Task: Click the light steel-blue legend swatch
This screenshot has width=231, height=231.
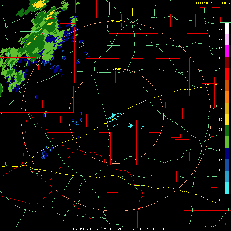Action: pos(227,177)
